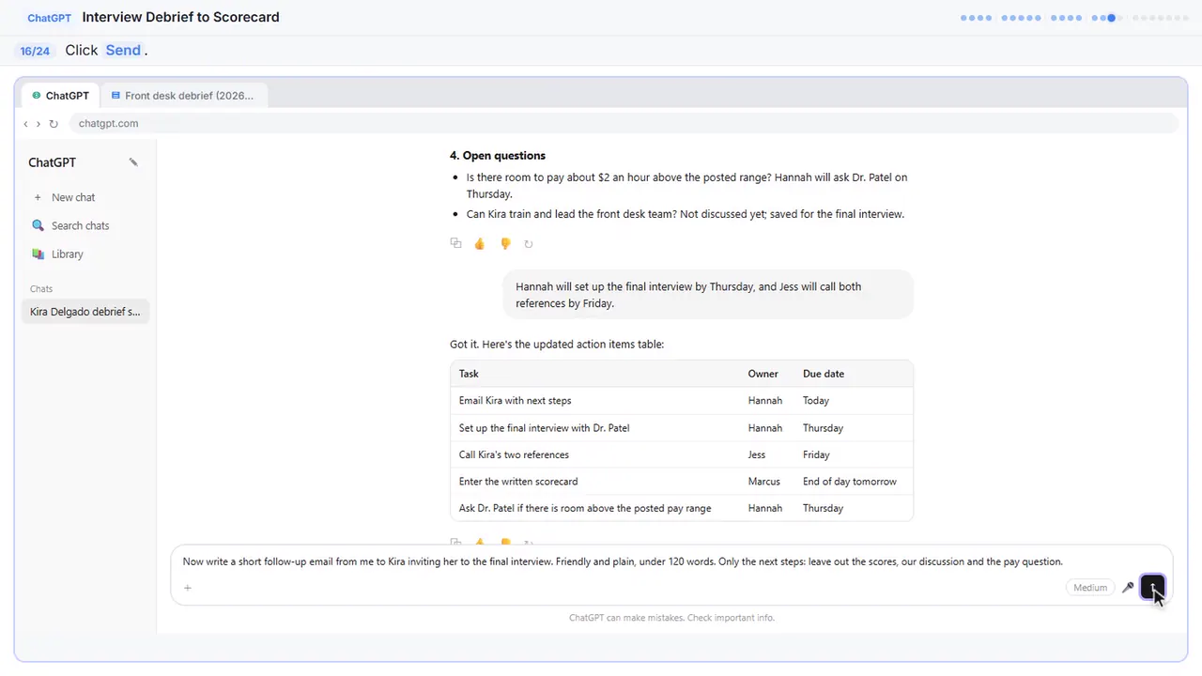Image resolution: width=1202 pixels, height=676 pixels.
Task: Give thumbs down to Open questions response
Action: 505,243
